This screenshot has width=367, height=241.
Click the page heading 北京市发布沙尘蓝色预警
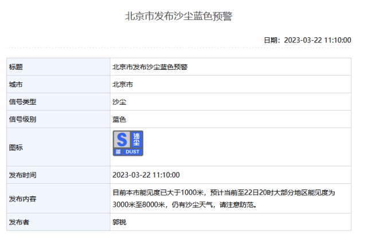(178, 16)
